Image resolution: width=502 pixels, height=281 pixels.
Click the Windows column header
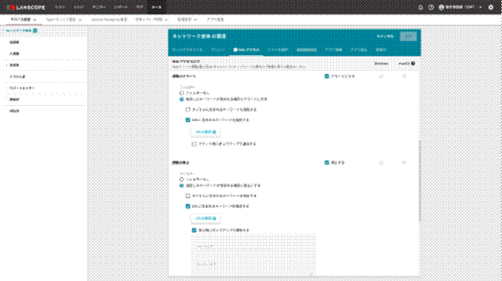click(381, 63)
